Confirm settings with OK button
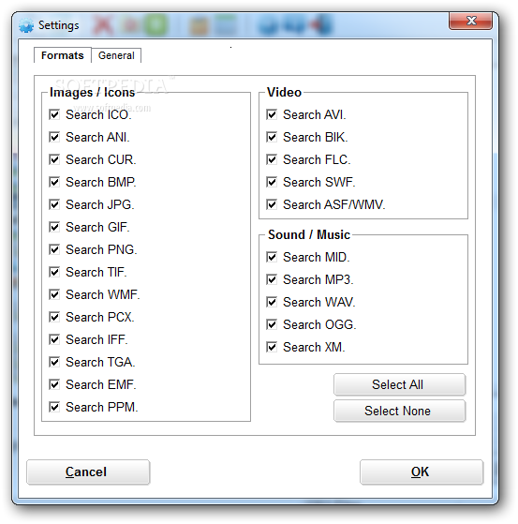The height and width of the screenshot is (524, 518). pos(422,472)
